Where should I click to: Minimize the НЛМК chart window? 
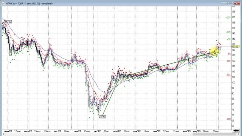224,3
